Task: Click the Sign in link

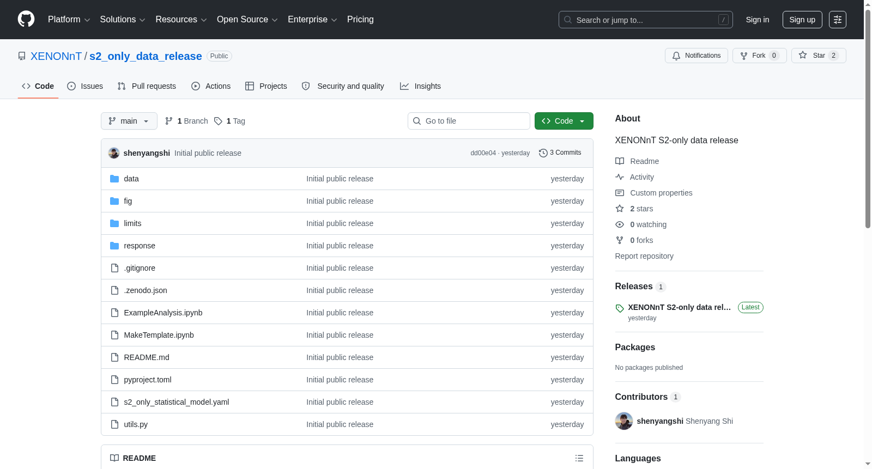Action: (x=758, y=20)
